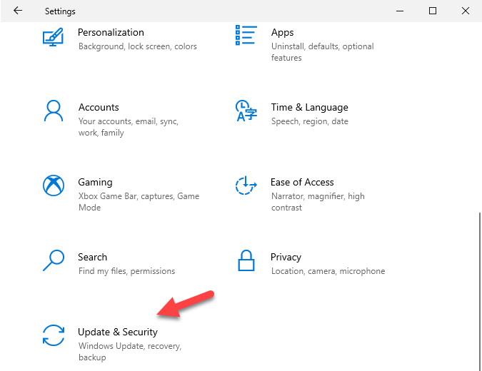This screenshot has height=371, width=482.
Task: Click 'Location, camera, microphone' description
Action: tap(328, 271)
